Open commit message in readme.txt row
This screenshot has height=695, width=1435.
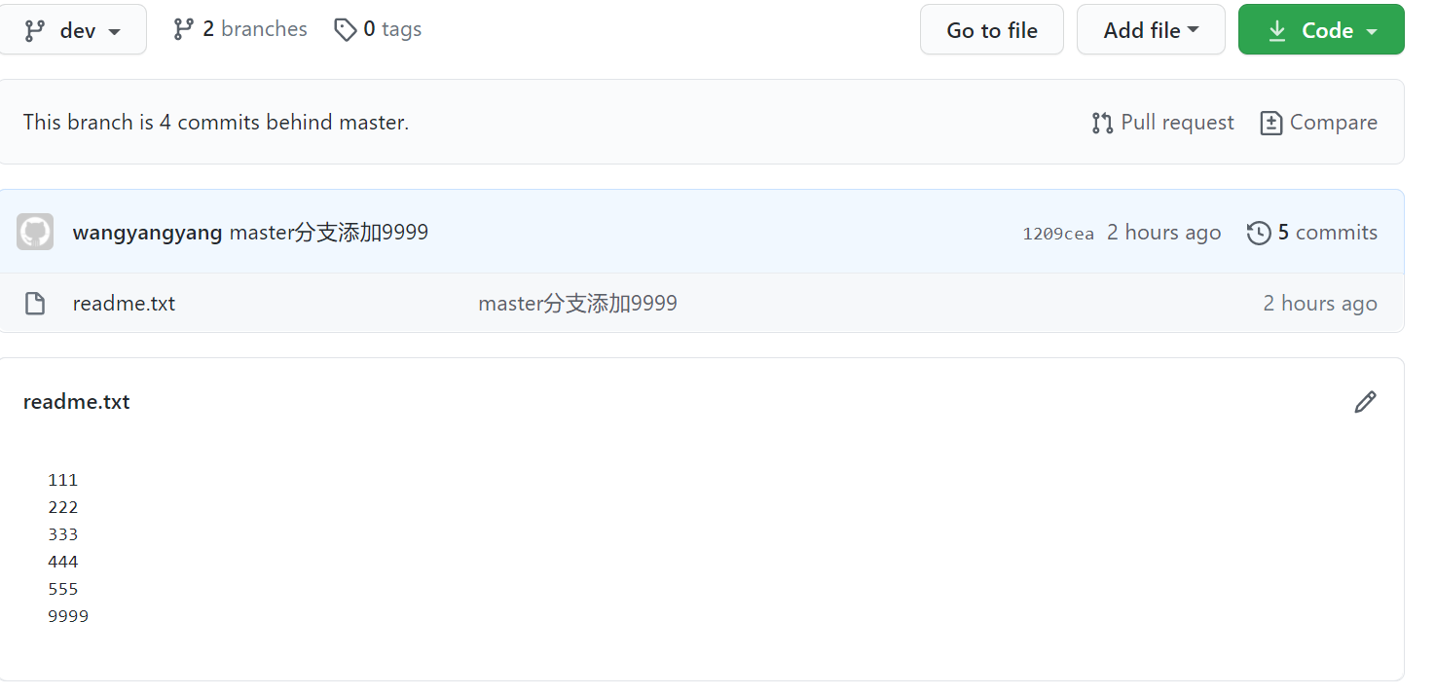click(577, 304)
